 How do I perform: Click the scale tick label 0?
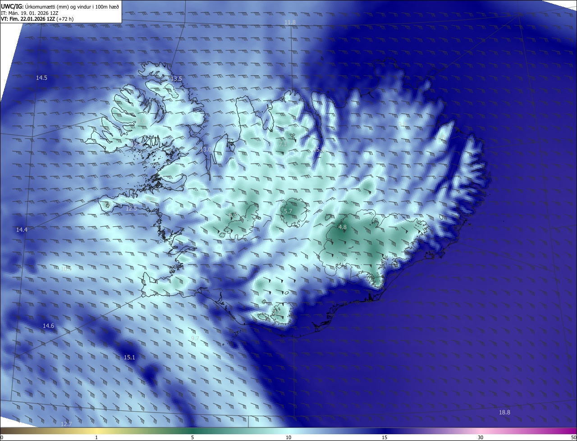(x=2, y=438)
